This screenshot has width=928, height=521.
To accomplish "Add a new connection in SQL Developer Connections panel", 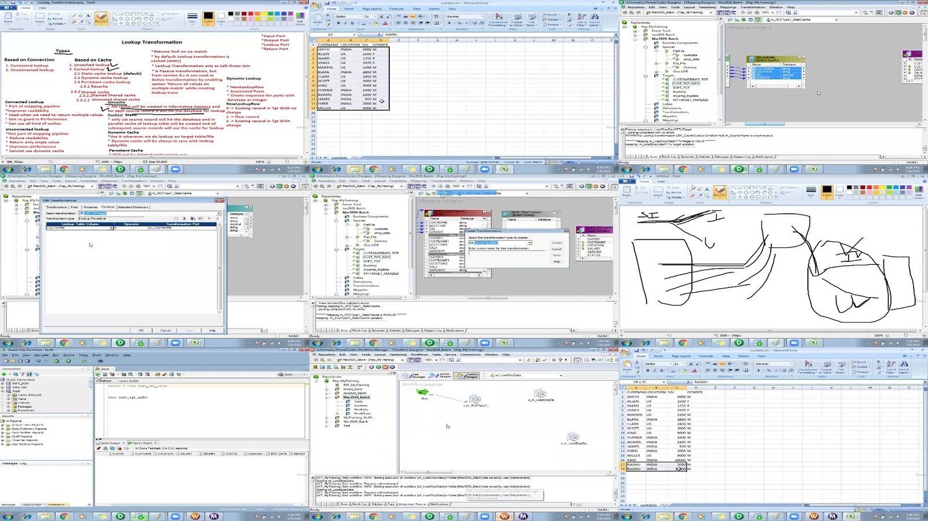I will click(x=4, y=374).
